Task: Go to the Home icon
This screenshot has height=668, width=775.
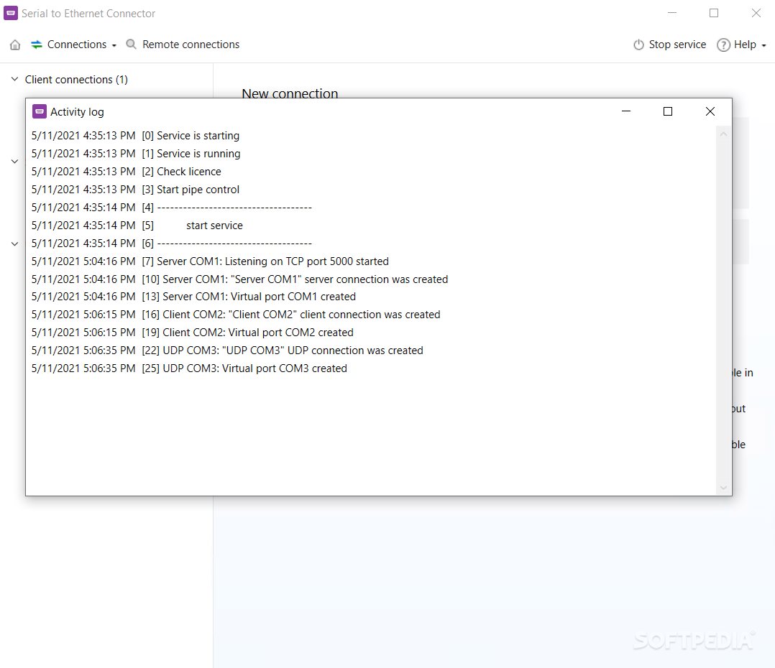Action: tap(15, 45)
